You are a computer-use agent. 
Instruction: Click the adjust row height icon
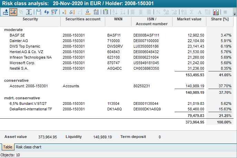(x=29, y=12)
